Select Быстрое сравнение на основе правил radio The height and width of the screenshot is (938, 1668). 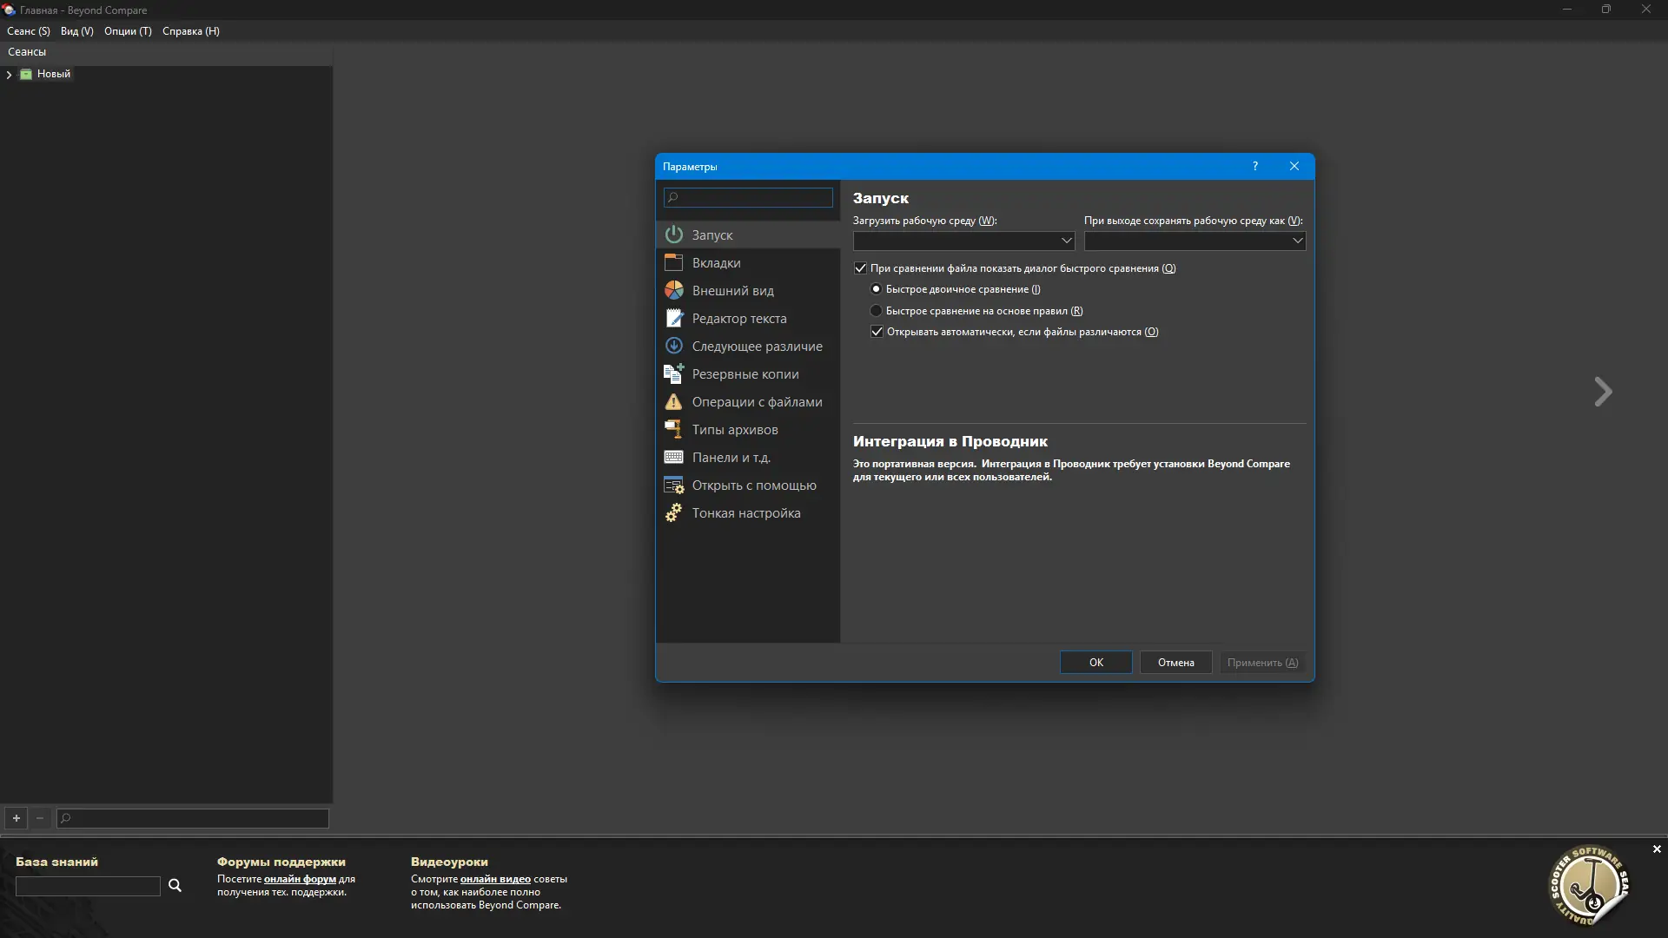pos(876,311)
